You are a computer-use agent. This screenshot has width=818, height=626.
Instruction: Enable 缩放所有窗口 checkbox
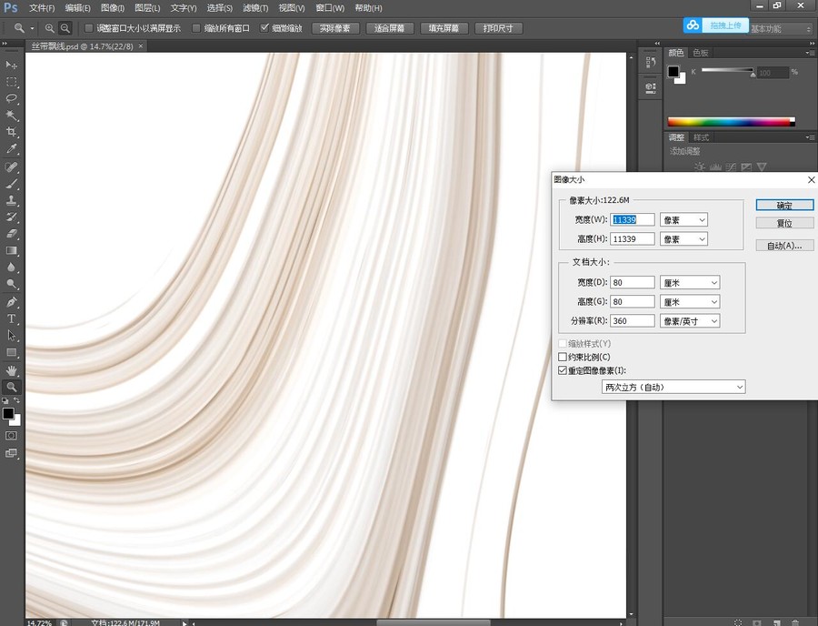click(x=196, y=28)
